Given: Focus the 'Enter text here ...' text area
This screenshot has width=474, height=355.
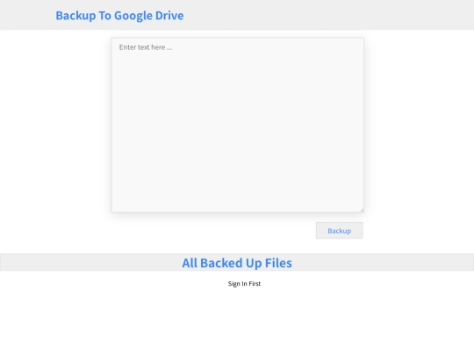Looking at the screenshot, I should click(238, 125).
